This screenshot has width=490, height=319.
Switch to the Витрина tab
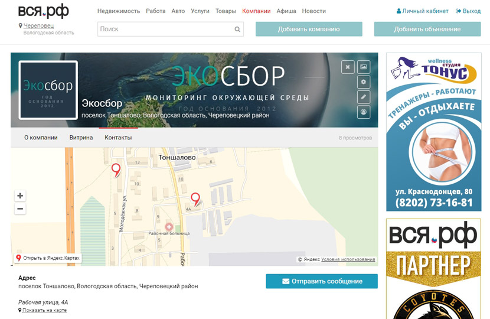(81, 138)
